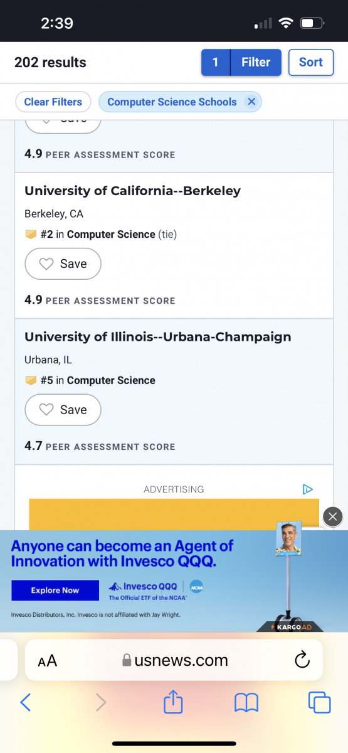
Task: Open the Safari share sheet icon
Action: [173, 701]
